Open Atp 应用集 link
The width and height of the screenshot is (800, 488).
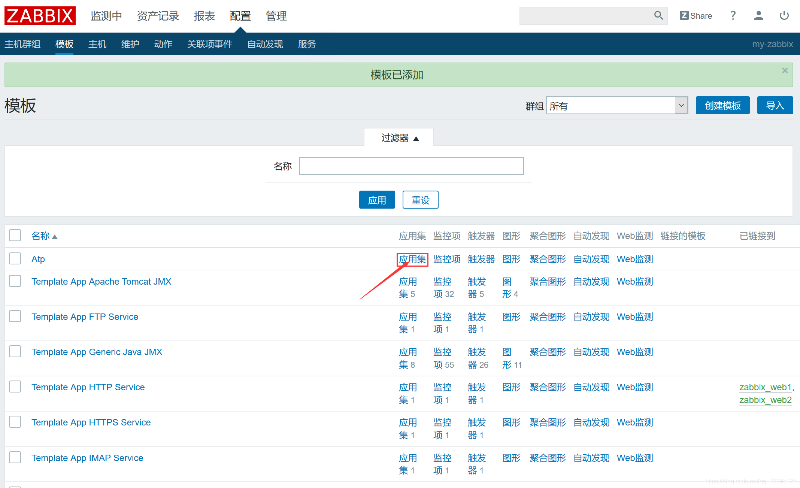coord(412,259)
